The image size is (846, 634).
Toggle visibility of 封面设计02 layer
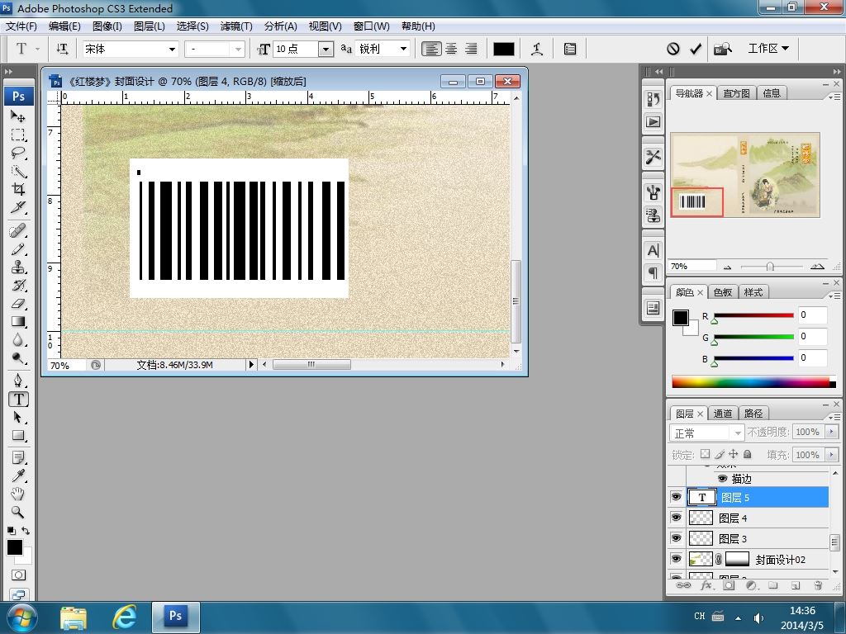(676, 559)
